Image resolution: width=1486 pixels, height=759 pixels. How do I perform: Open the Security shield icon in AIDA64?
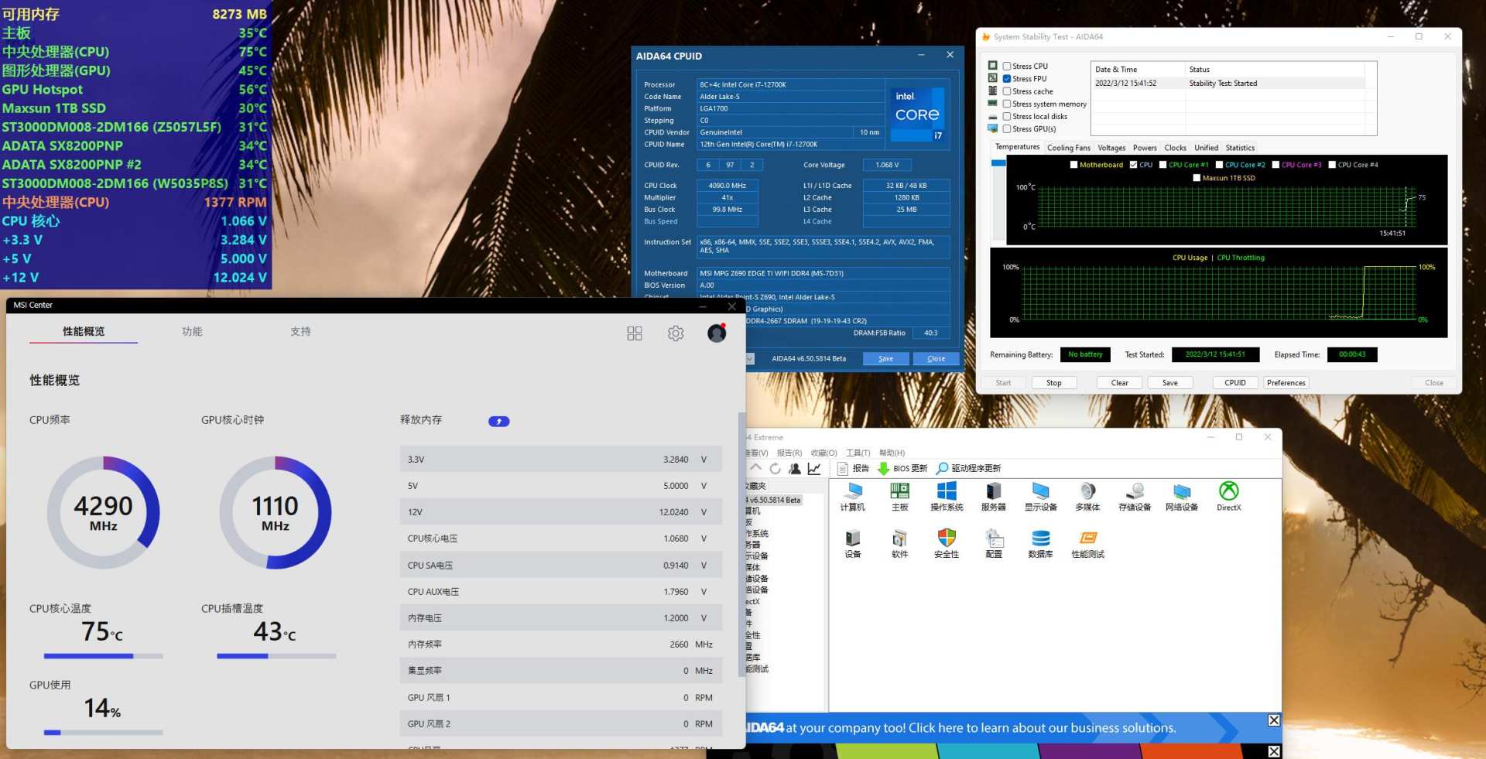(x=947, y=544)
